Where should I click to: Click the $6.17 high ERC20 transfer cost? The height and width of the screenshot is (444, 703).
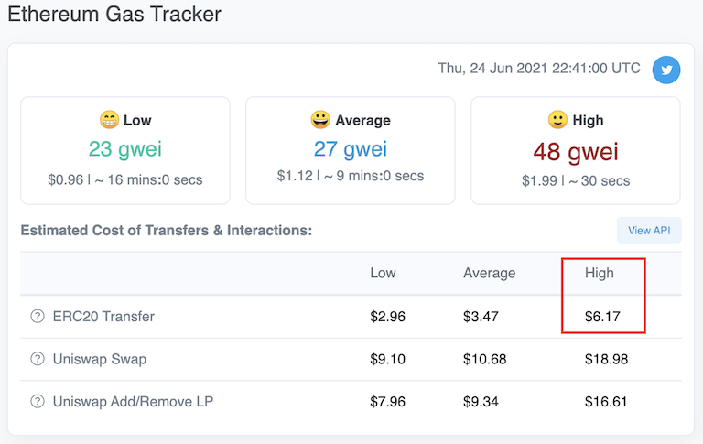pyautogui.click(x=602, y=317)
